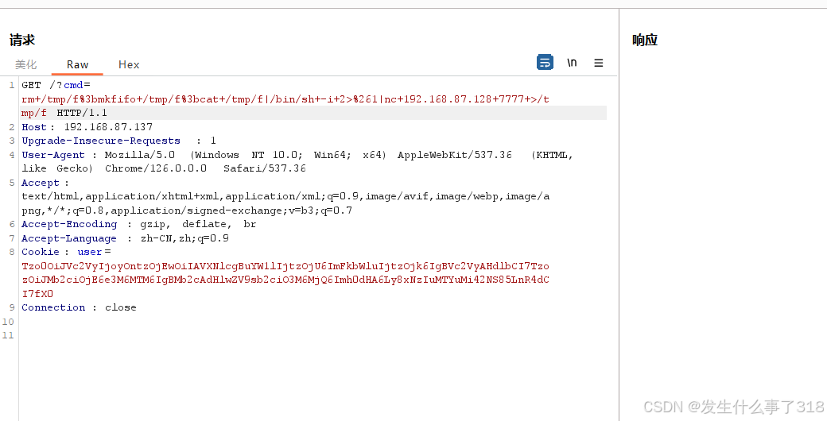
Task: Click the 请求 panel title
Action: [x=22, y=40]
